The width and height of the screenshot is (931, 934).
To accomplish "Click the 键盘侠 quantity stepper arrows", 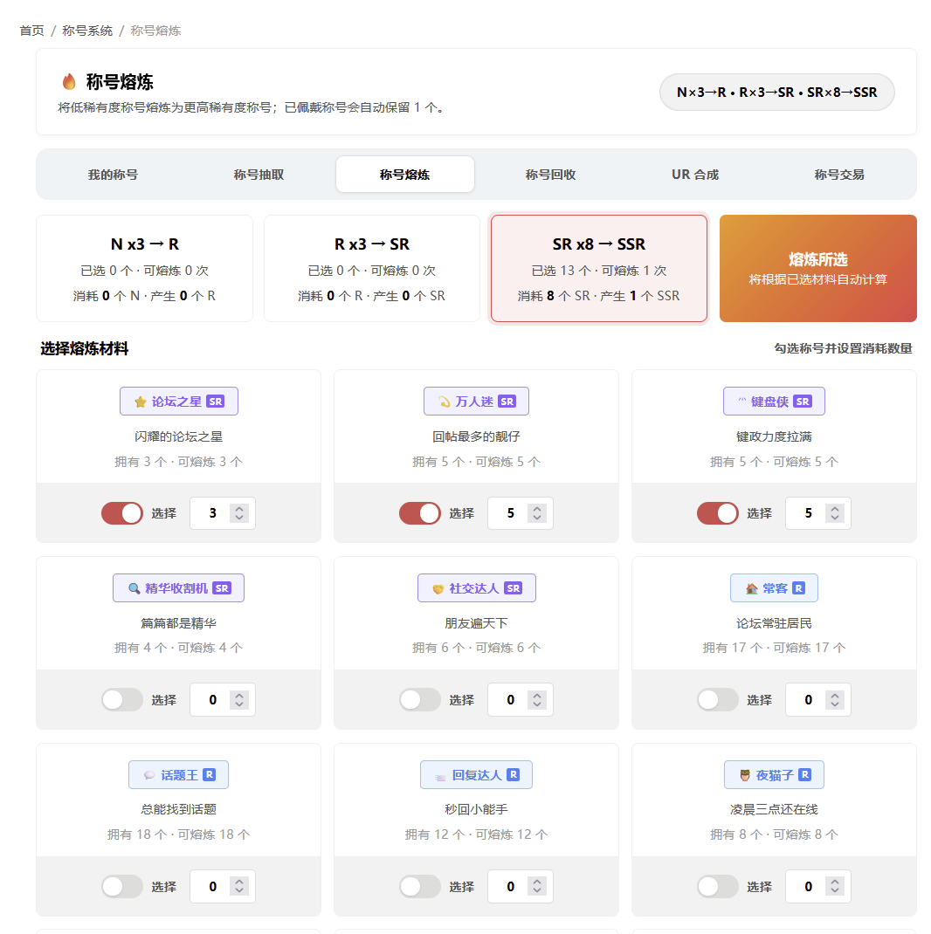I will [x=834, y=513].
